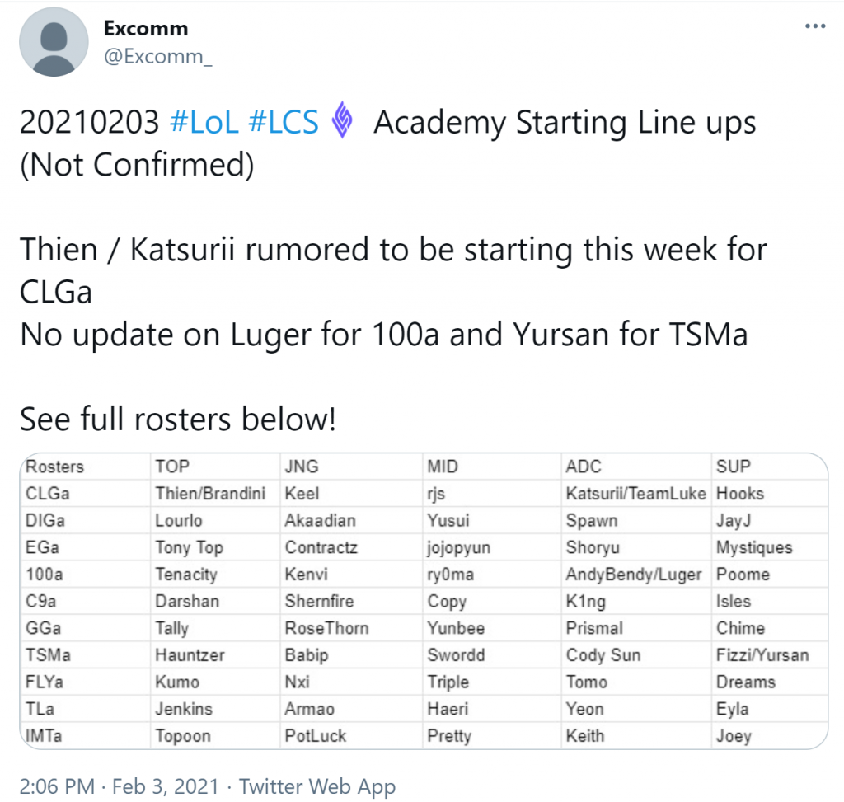Click the SUP column header in the image
Image resolution: width=844 pixels, height=802 pixels.
click(x=733, y=467)
